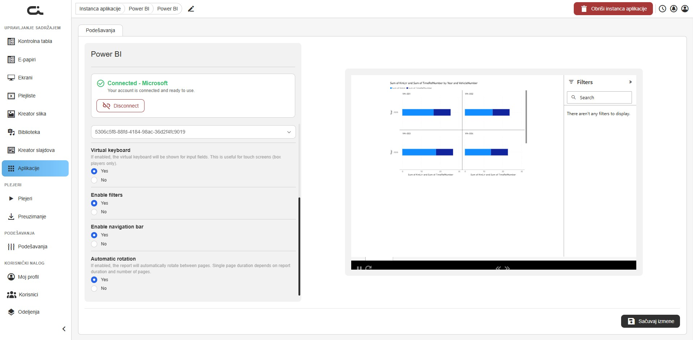Click the Disconnect button
The image size is (693, 340).
(120, 106)
